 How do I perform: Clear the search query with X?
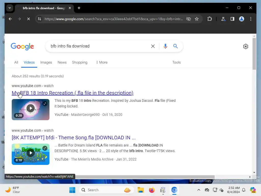tap(153, 46)
